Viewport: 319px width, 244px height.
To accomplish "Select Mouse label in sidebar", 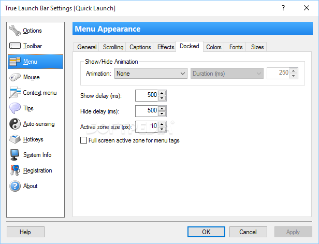I will (x=31, y=77).
